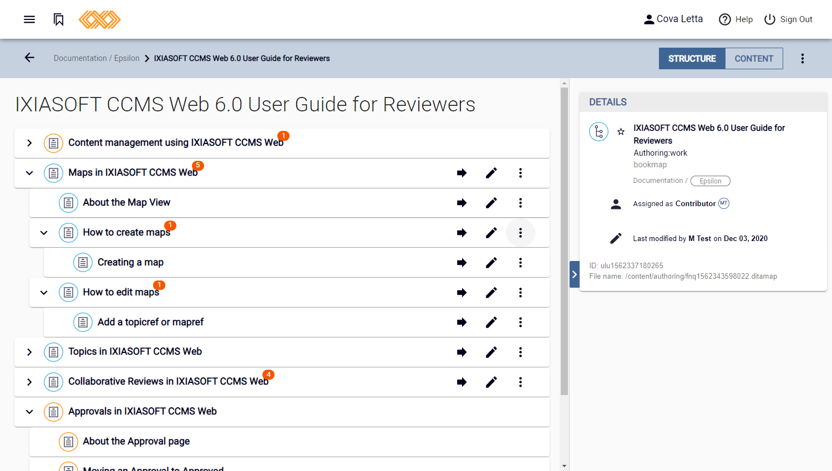
Task: Click the MT assignee avatar badge
Action: point(724,203)
